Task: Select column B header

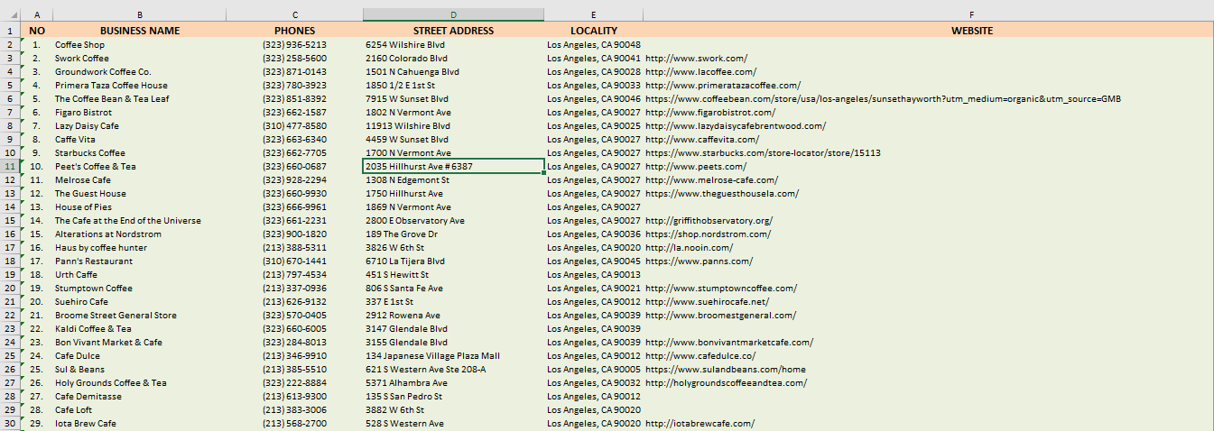Action: (140, 14)
